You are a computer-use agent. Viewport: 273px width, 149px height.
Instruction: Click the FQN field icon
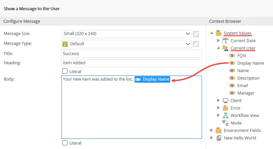tap(232, 55)
